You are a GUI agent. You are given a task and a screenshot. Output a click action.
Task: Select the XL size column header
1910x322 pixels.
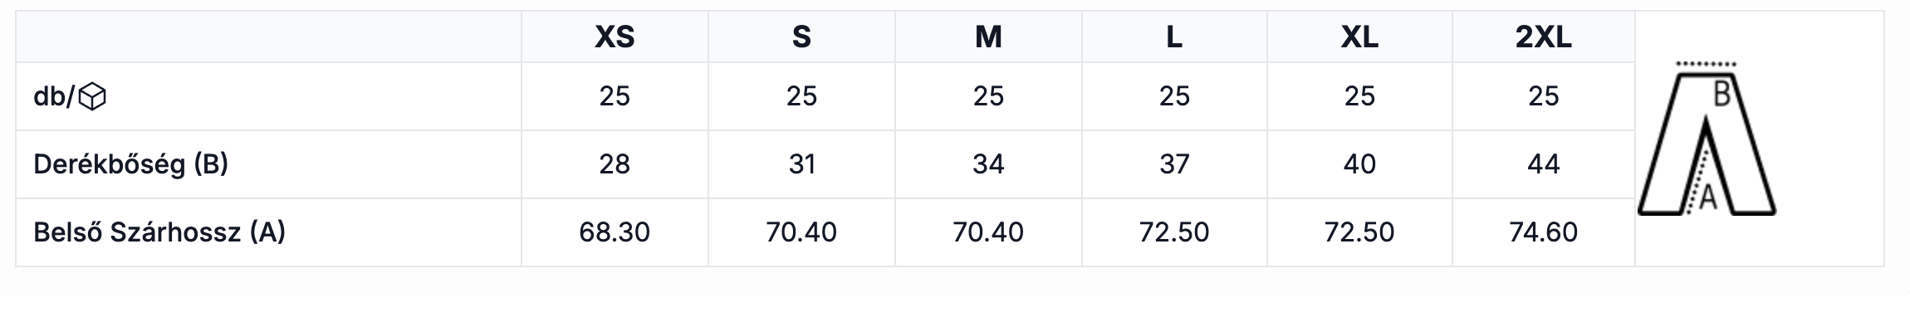point(1359,37)
